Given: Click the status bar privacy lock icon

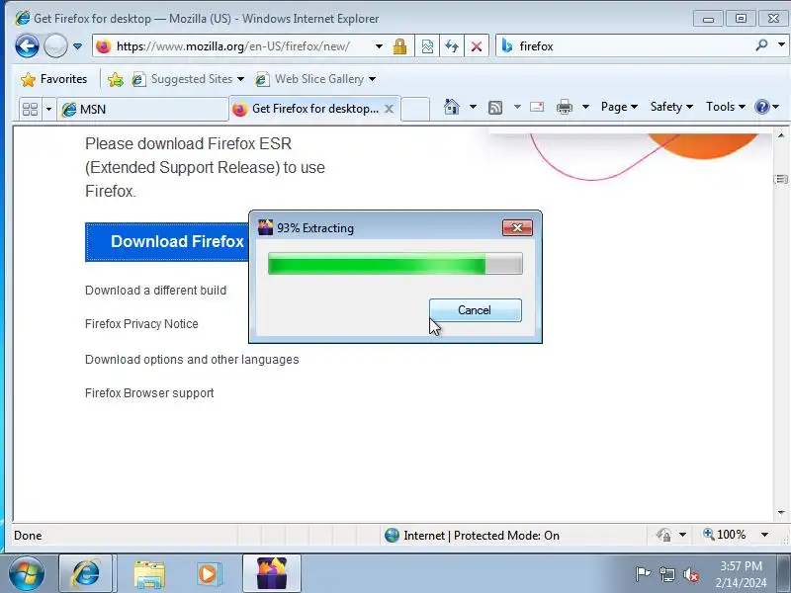Looking at the screenshot, I should [663, 535].
